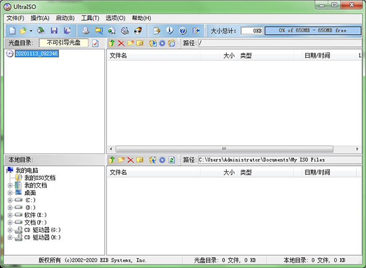The width and height of the screenshot is (366, 268).
Task: Click gear icon in local toolbar
Action: coord(162,160)
